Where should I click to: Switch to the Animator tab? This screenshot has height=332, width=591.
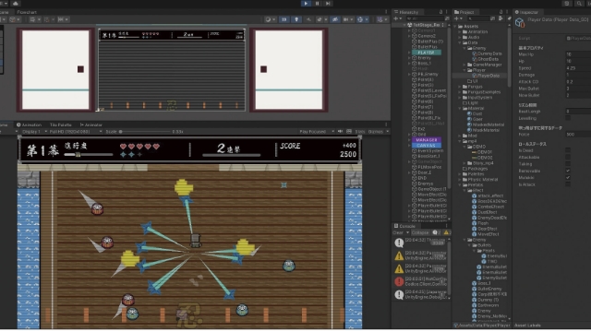pos(90,125)
